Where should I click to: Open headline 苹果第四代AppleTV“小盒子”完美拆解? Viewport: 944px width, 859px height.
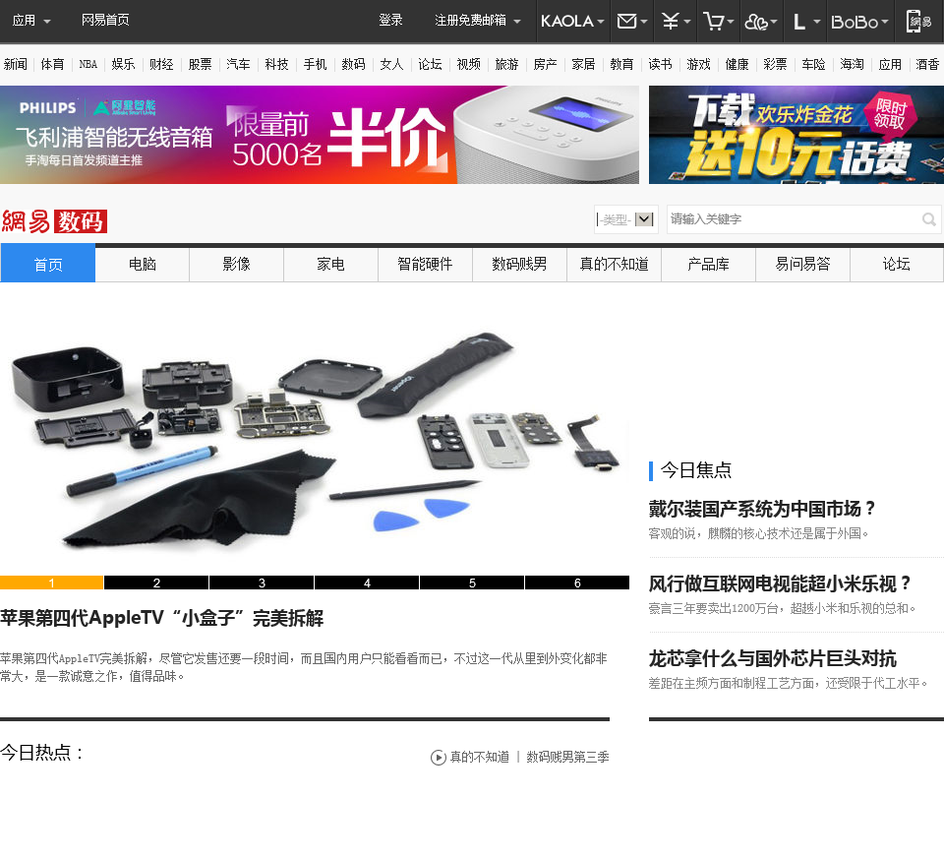[162, 618]
